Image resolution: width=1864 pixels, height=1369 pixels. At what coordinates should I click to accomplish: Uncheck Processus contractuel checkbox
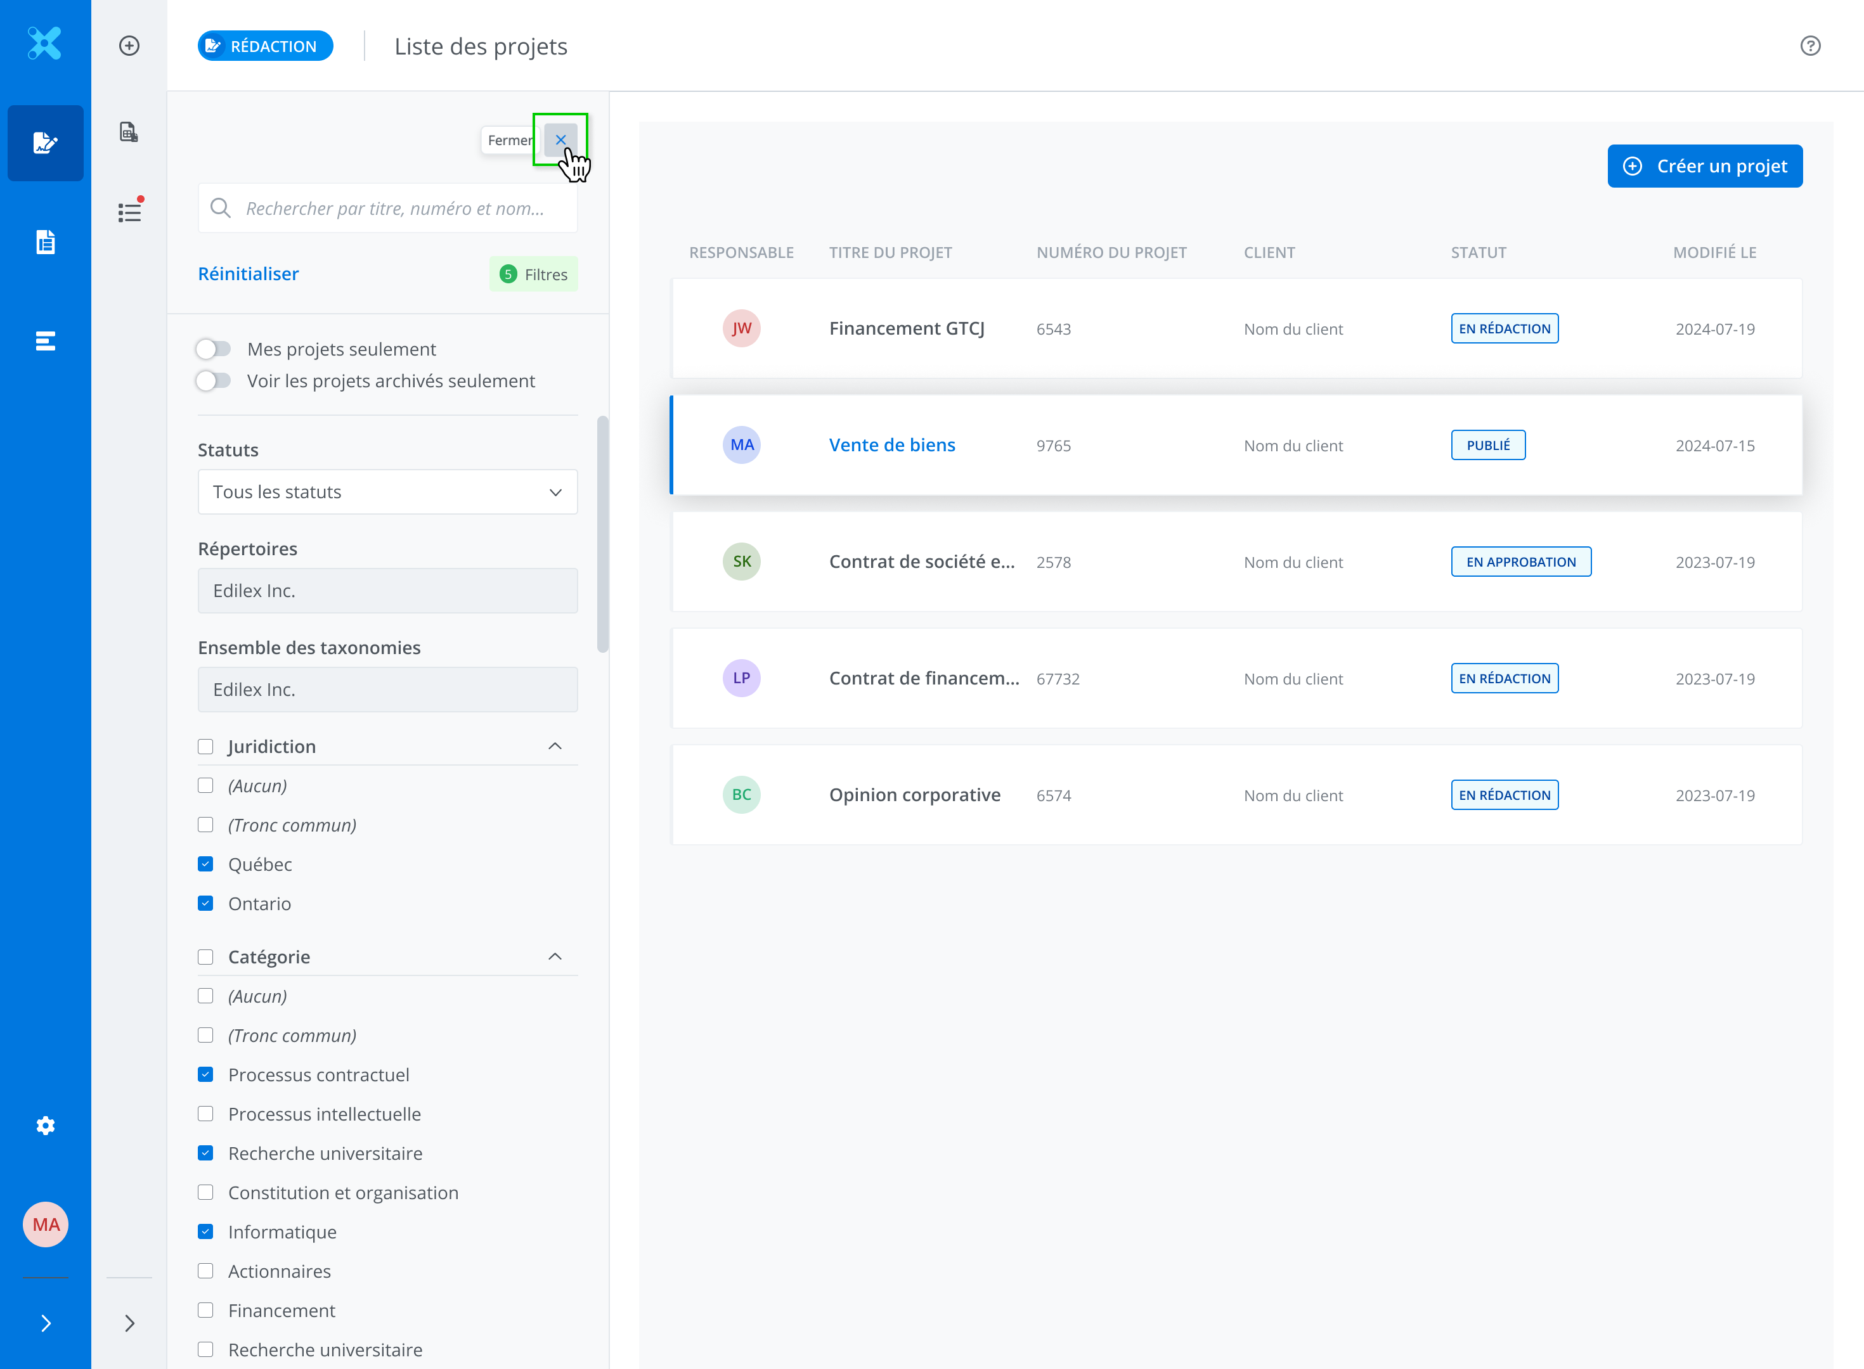pos(205,1075)
